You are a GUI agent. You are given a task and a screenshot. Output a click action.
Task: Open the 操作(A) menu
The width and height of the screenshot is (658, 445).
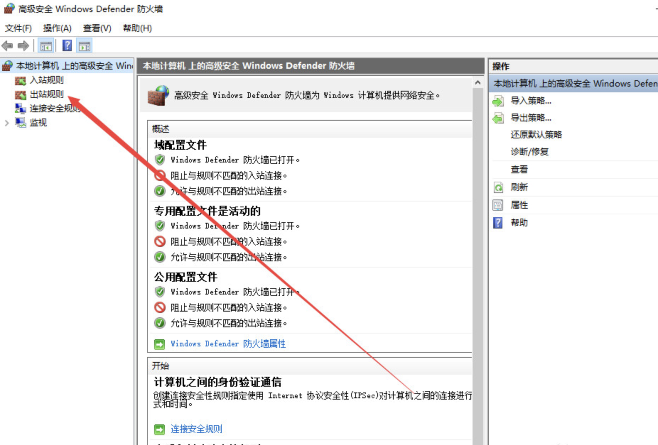tap(57, 28)
